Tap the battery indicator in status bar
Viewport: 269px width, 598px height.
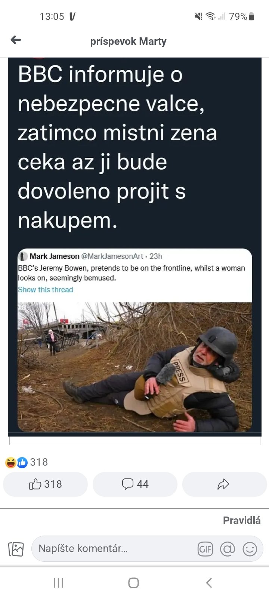251,16
